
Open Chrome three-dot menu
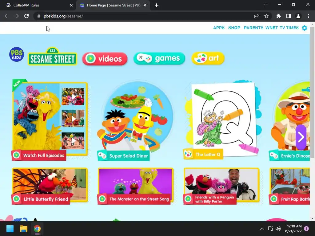point(308,16)
